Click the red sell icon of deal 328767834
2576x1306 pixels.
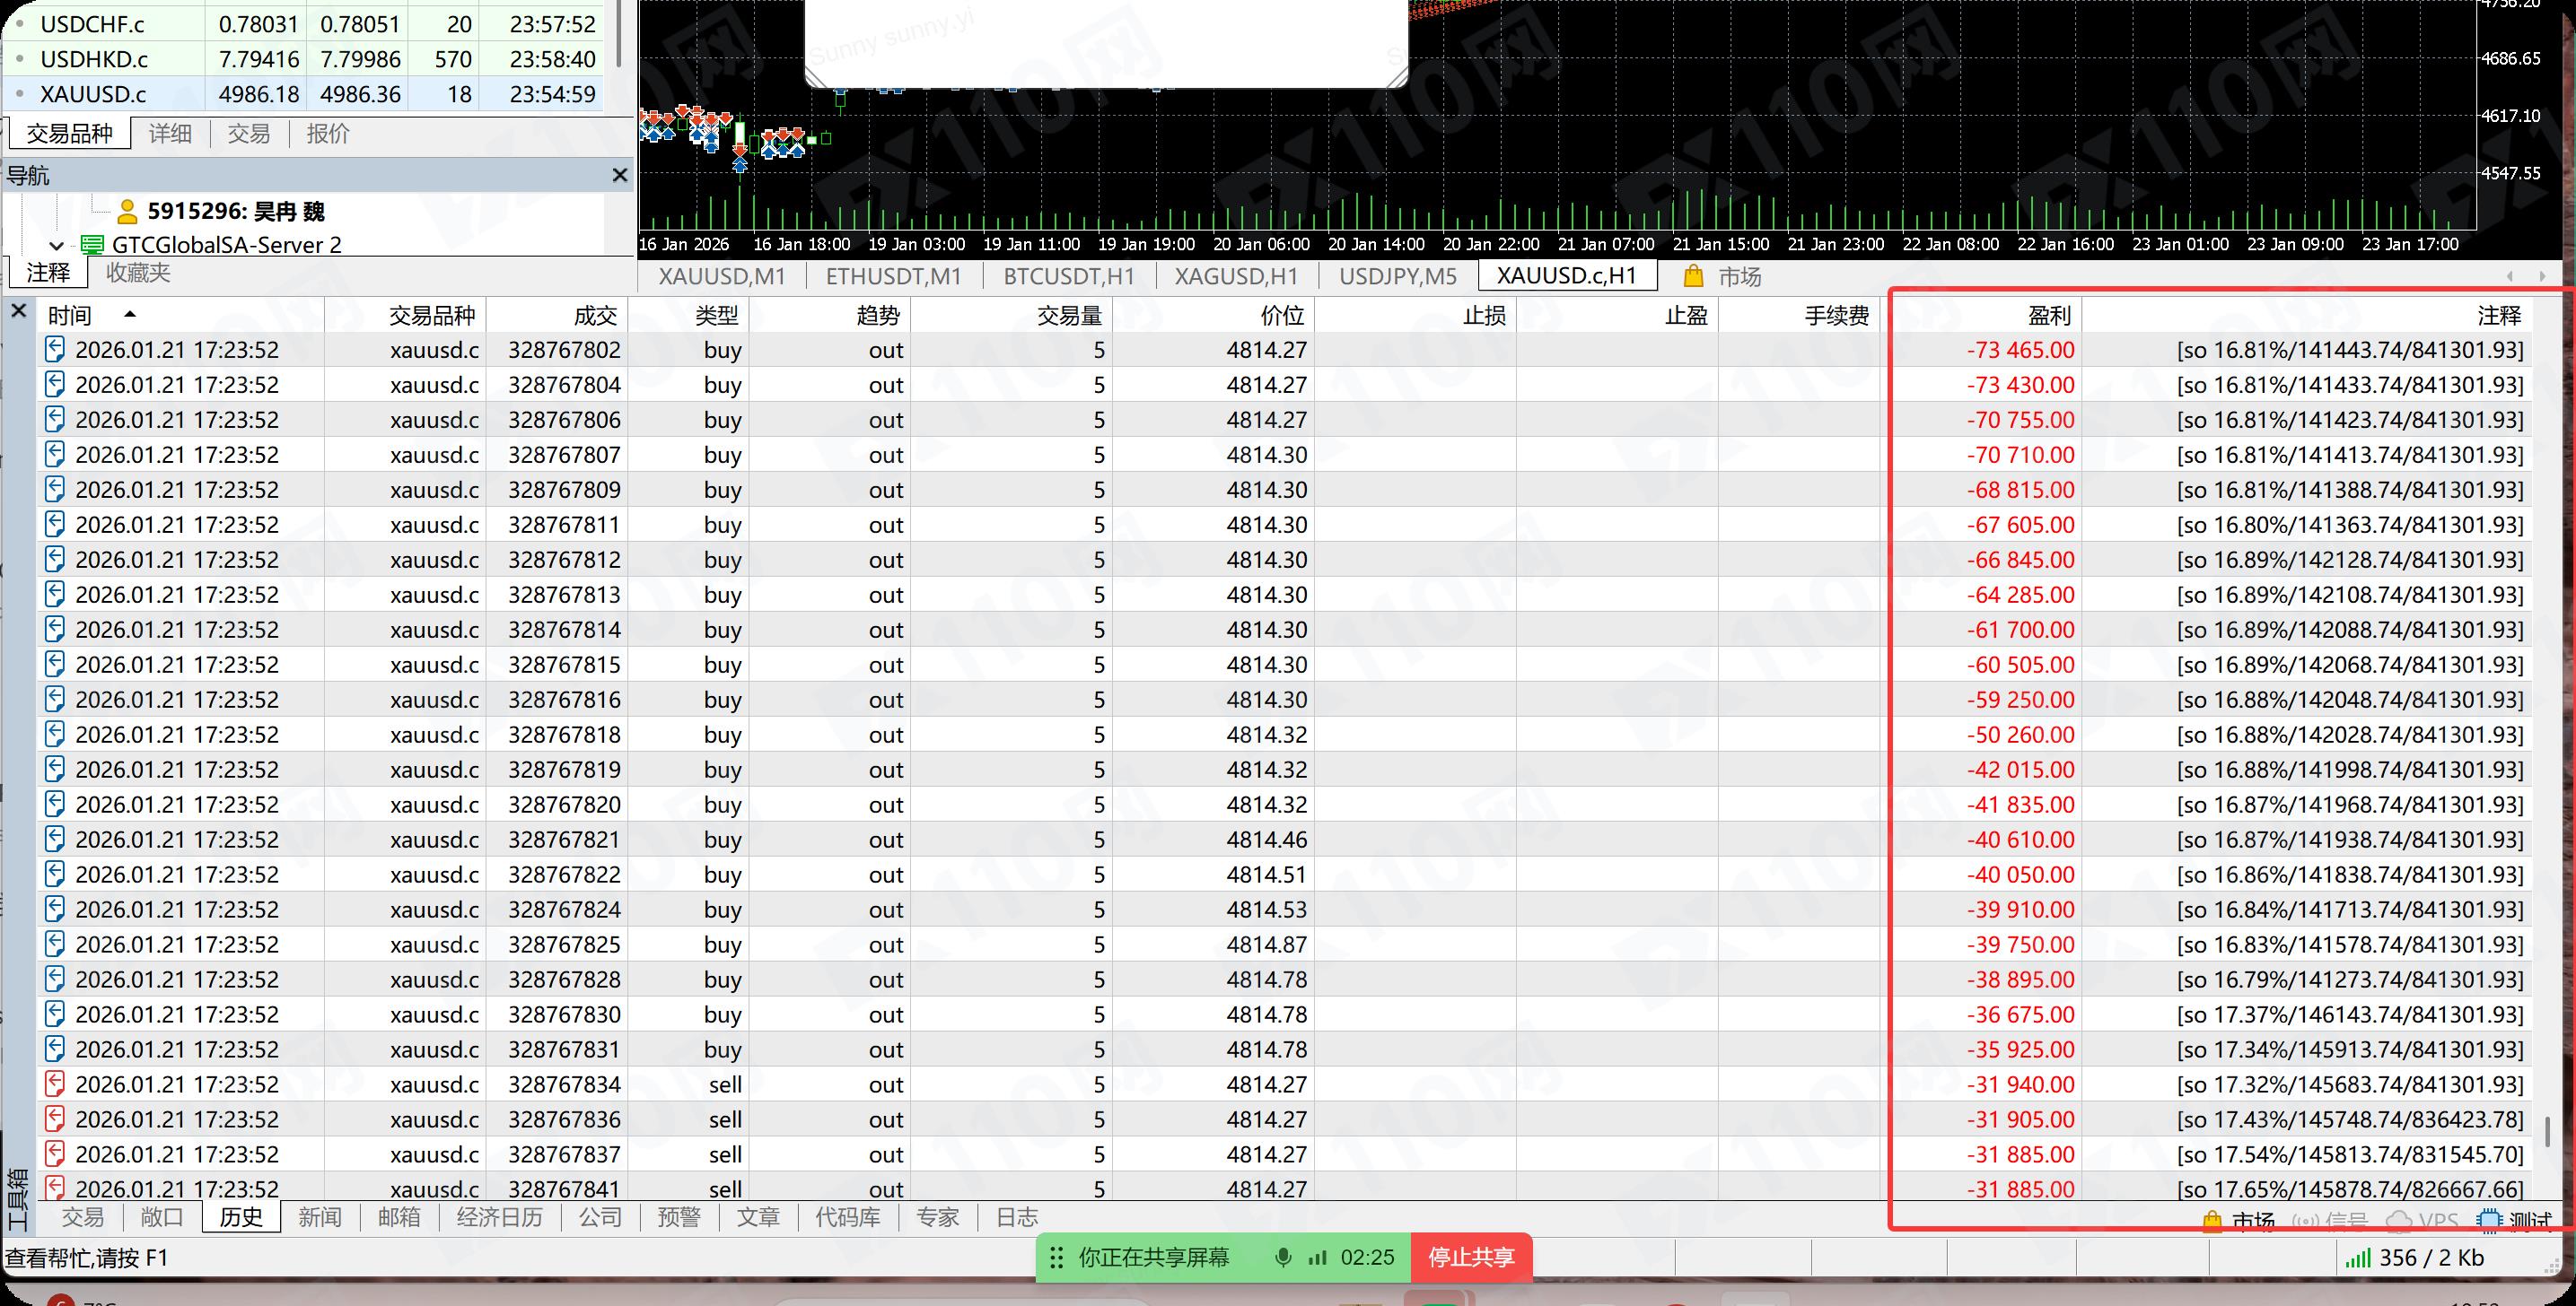tap(56, 1084)
